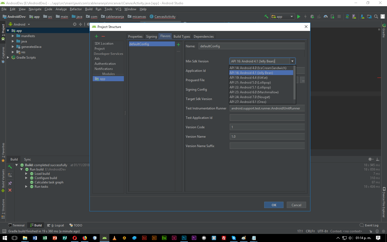Select API 23: Android 6.0 (Marshmallow)
Screen dimensions: 387x242
click(x=261, y=92)
